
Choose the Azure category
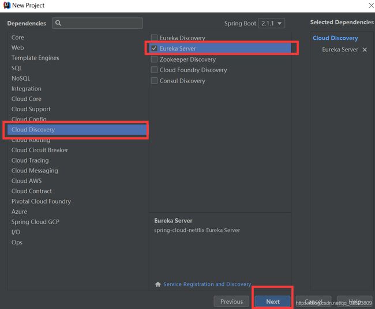[19, 212]
